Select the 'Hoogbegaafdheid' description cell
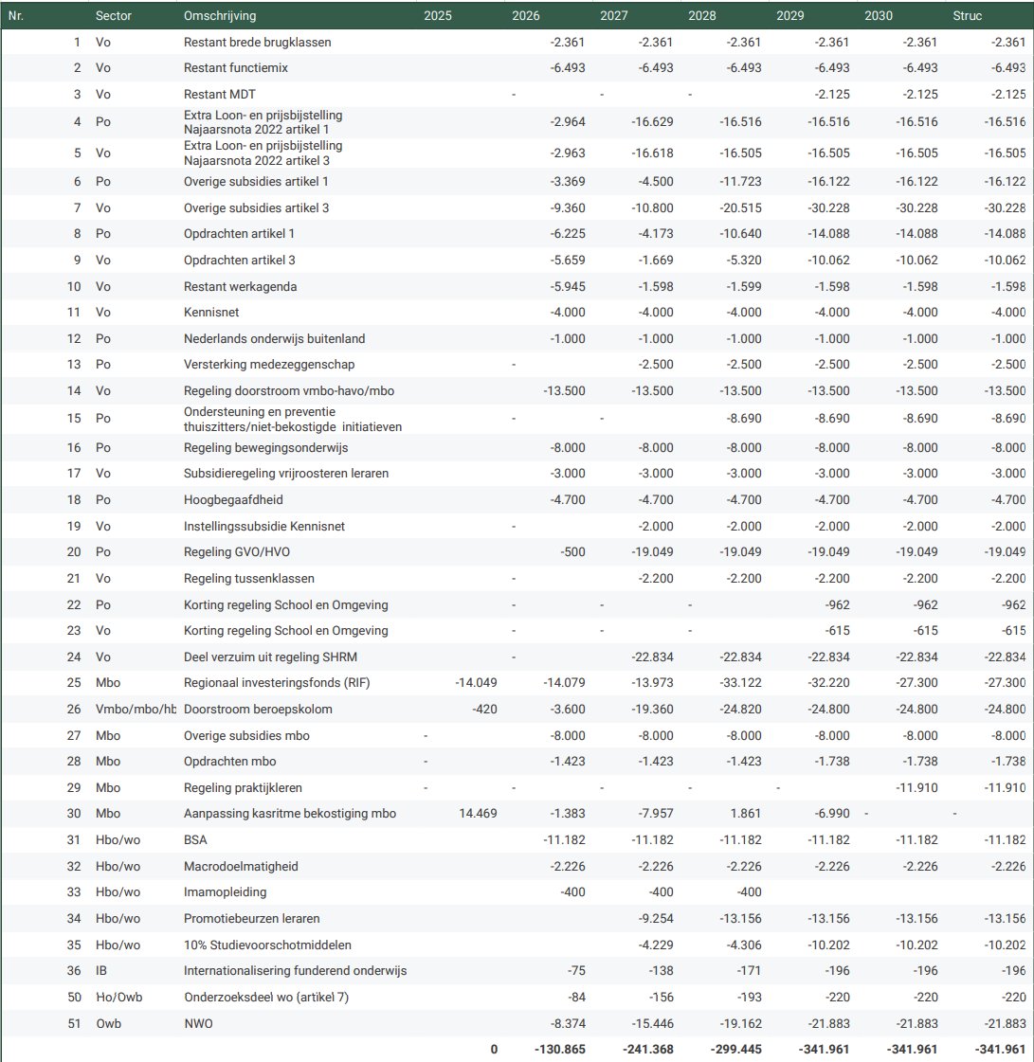This screenshot has width=1034, height=1062. 233,500
